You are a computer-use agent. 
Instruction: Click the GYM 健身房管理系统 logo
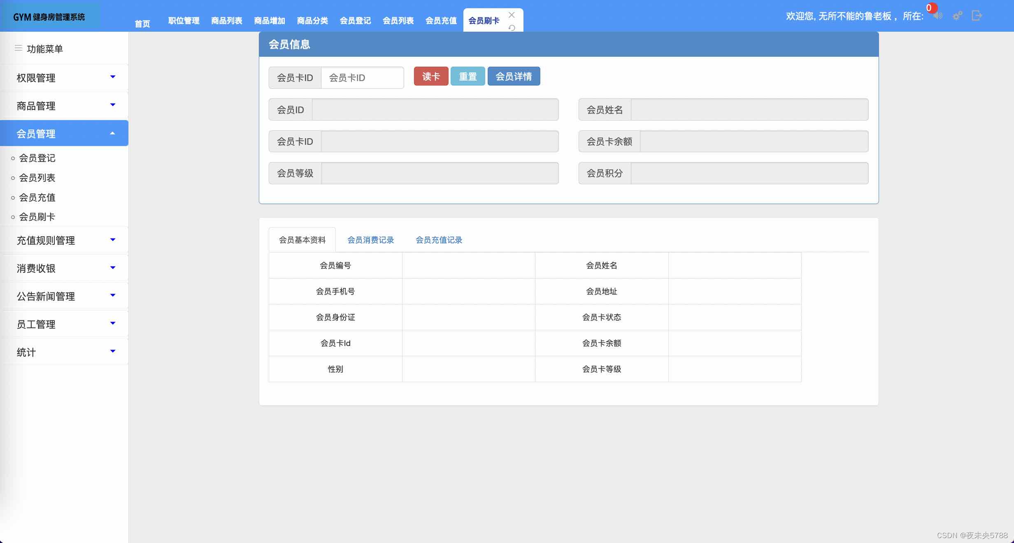point(49,17)
